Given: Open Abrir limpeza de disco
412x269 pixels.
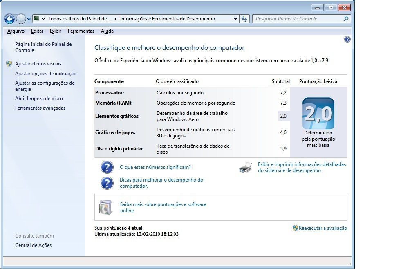Looking at the screenshot, I should (39, 99).
